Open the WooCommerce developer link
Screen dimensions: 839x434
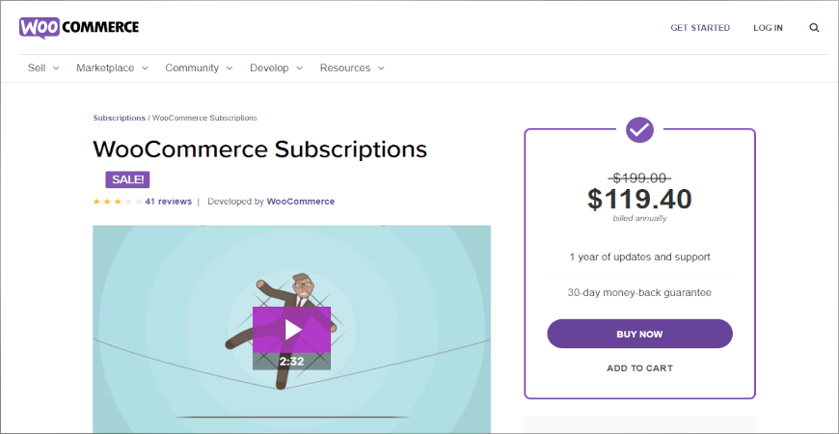tap(301, 202)
